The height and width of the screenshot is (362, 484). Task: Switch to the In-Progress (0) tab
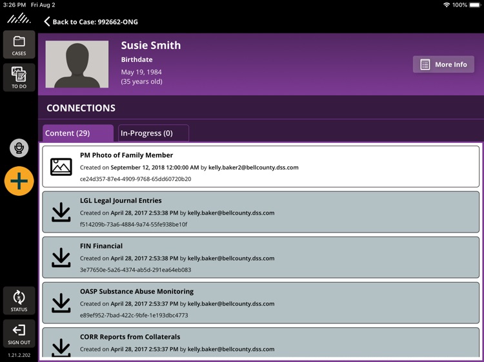pos(154,133)
